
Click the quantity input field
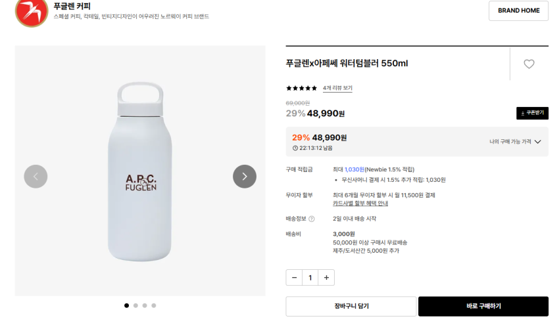coord(310,278)
